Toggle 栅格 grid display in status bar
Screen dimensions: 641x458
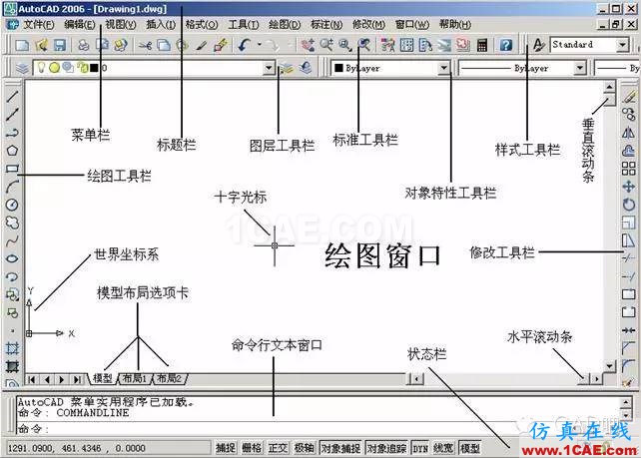click(252, 448)
